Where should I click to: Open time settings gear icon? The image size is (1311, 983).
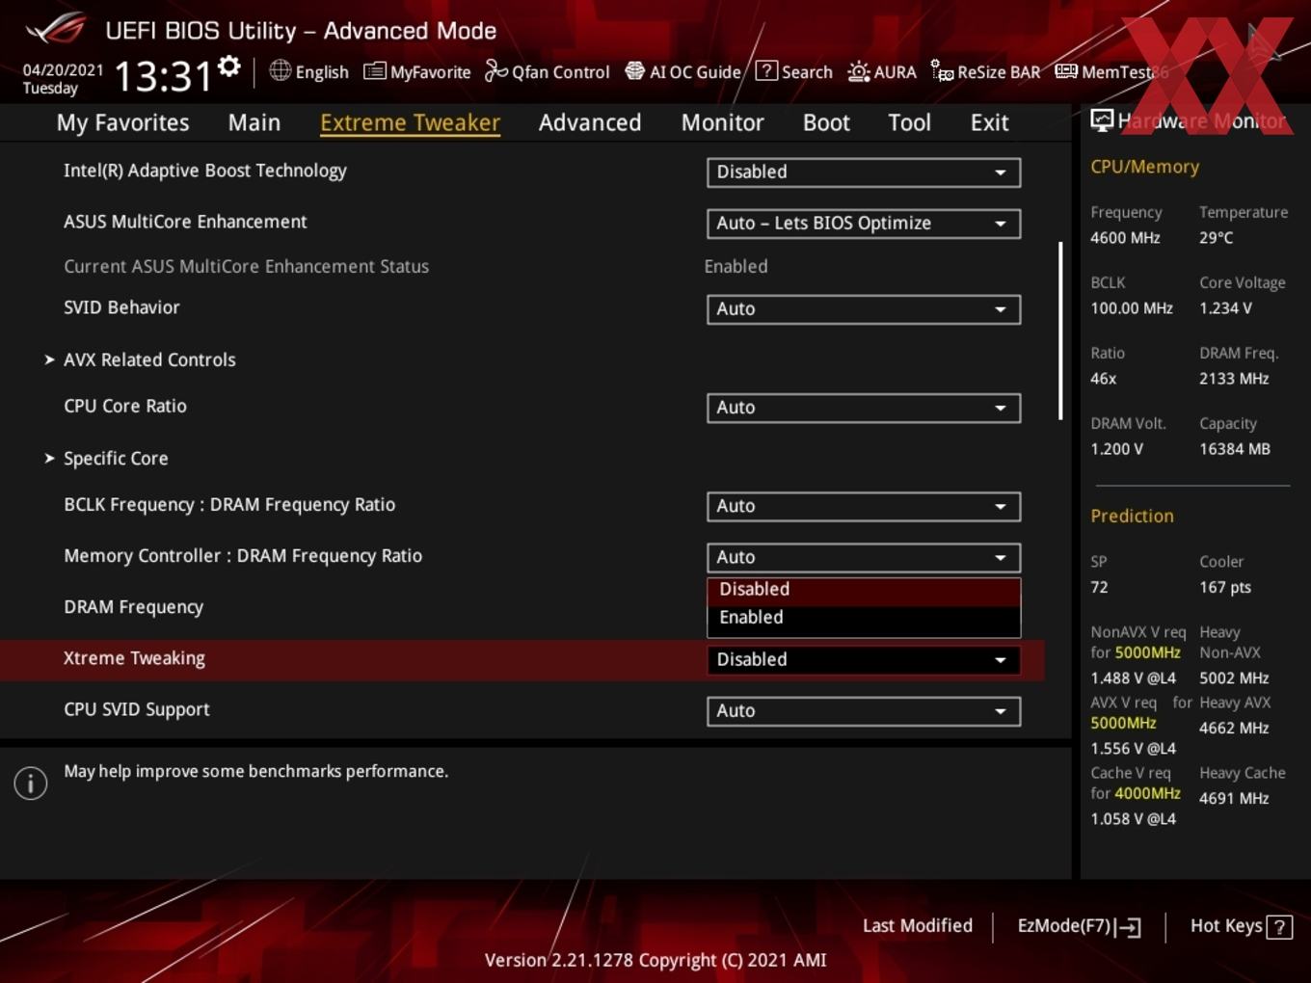(229, 66)
